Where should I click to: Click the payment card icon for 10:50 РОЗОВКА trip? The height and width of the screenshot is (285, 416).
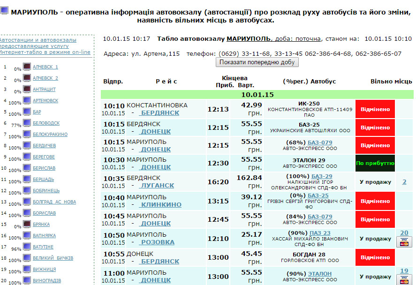click(x=404, y=242)
